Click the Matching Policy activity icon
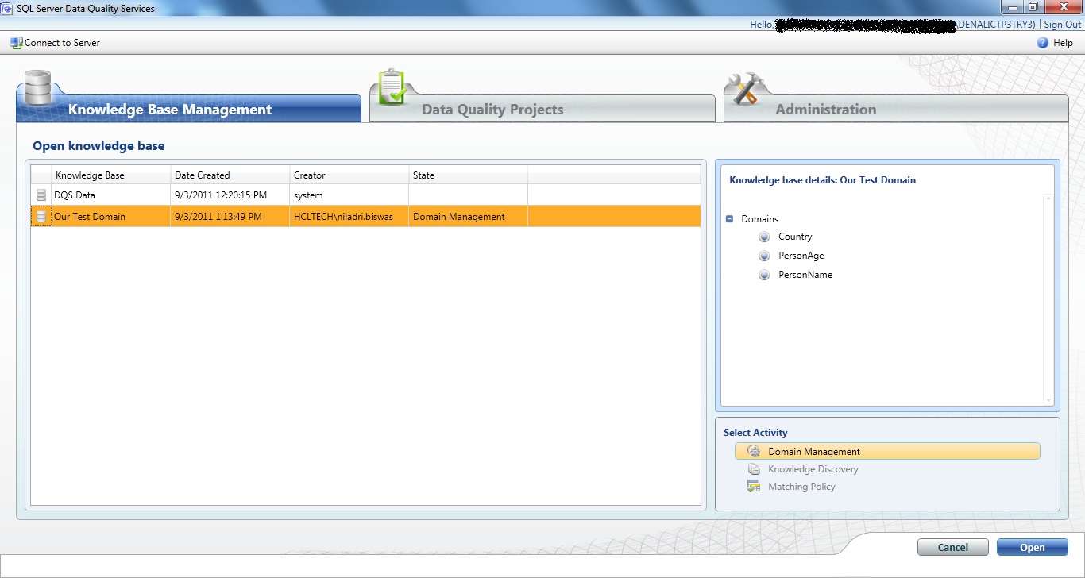 (754, 487)
